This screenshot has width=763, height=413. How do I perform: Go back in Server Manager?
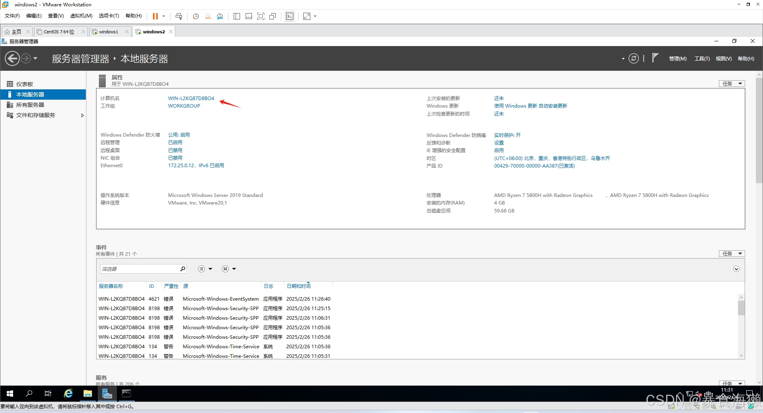click(12, 59)
